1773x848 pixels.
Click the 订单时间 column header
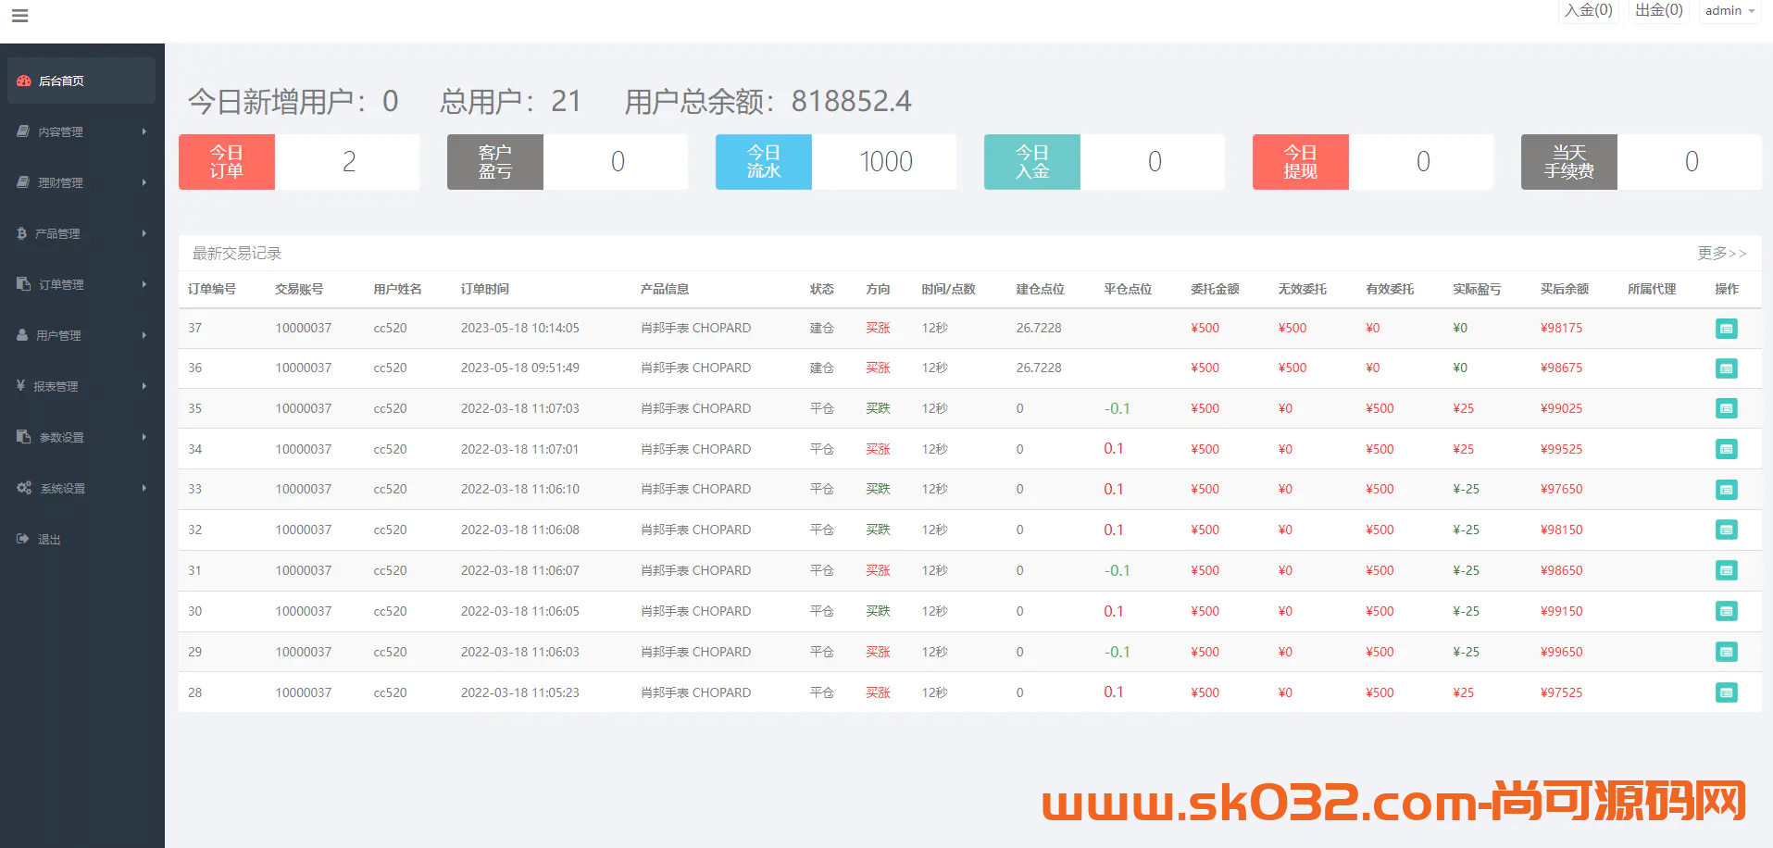point(485,289)
